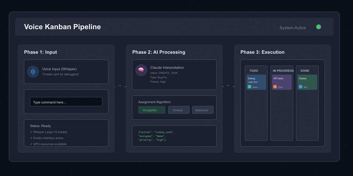Click the Claude Interpretation brain icon
353x176 pixels.
point(141,70)
